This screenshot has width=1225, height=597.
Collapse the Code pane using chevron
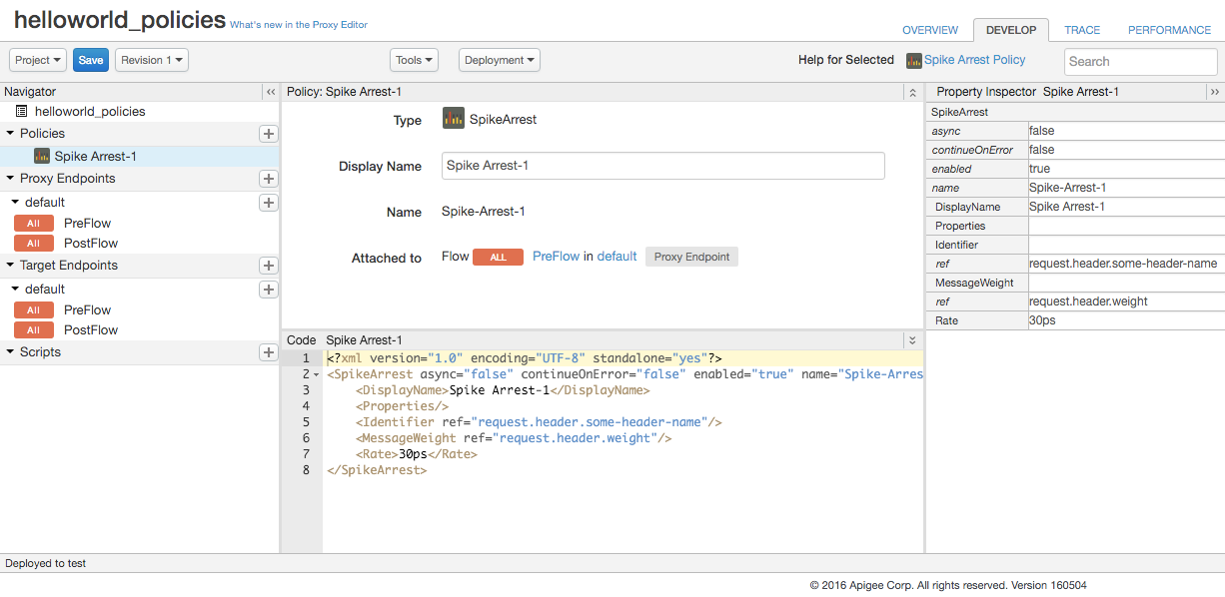911,340
